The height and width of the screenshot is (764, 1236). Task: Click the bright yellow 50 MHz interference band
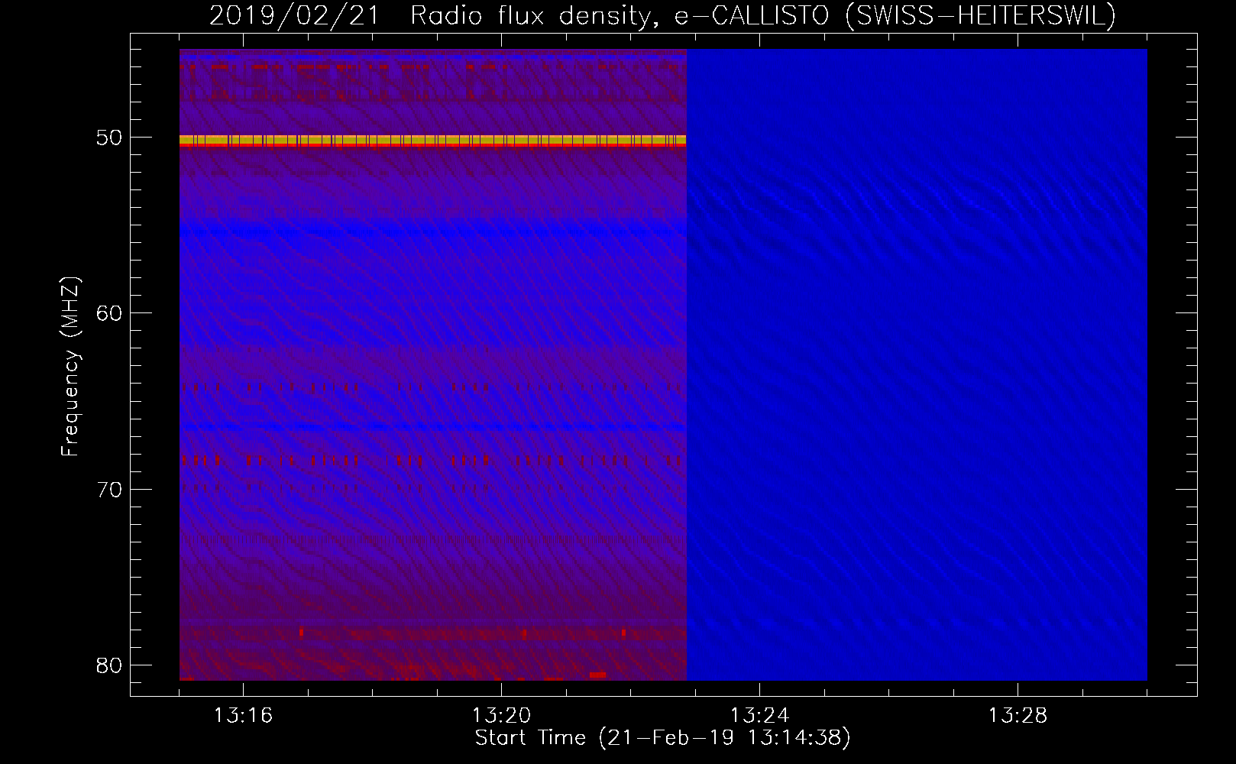point(432,140)
